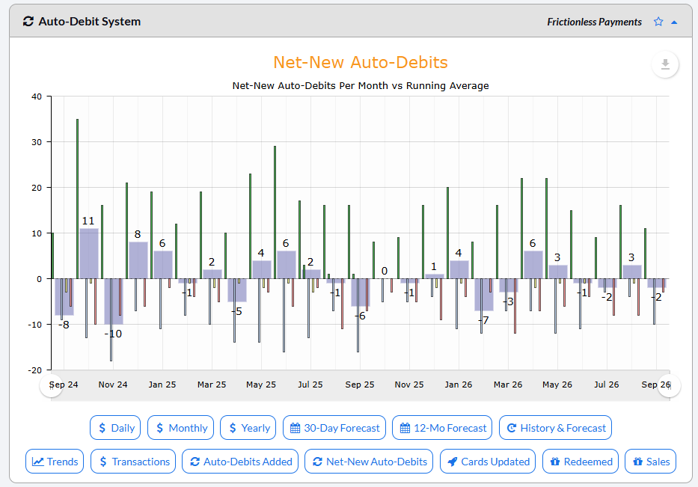Click the Frictionless Payments label
The image size is (698, 487).
point(594,22)
